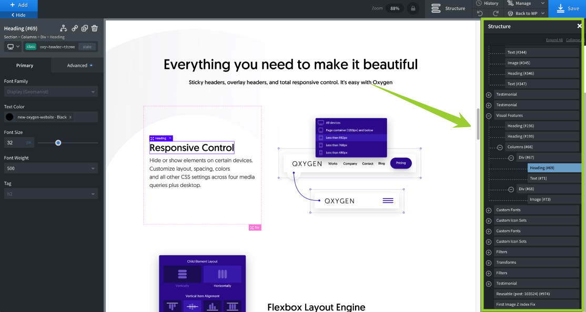Select Text (#71) in structure tree
This screenshot has height=312, width=586.
(553, 179)
